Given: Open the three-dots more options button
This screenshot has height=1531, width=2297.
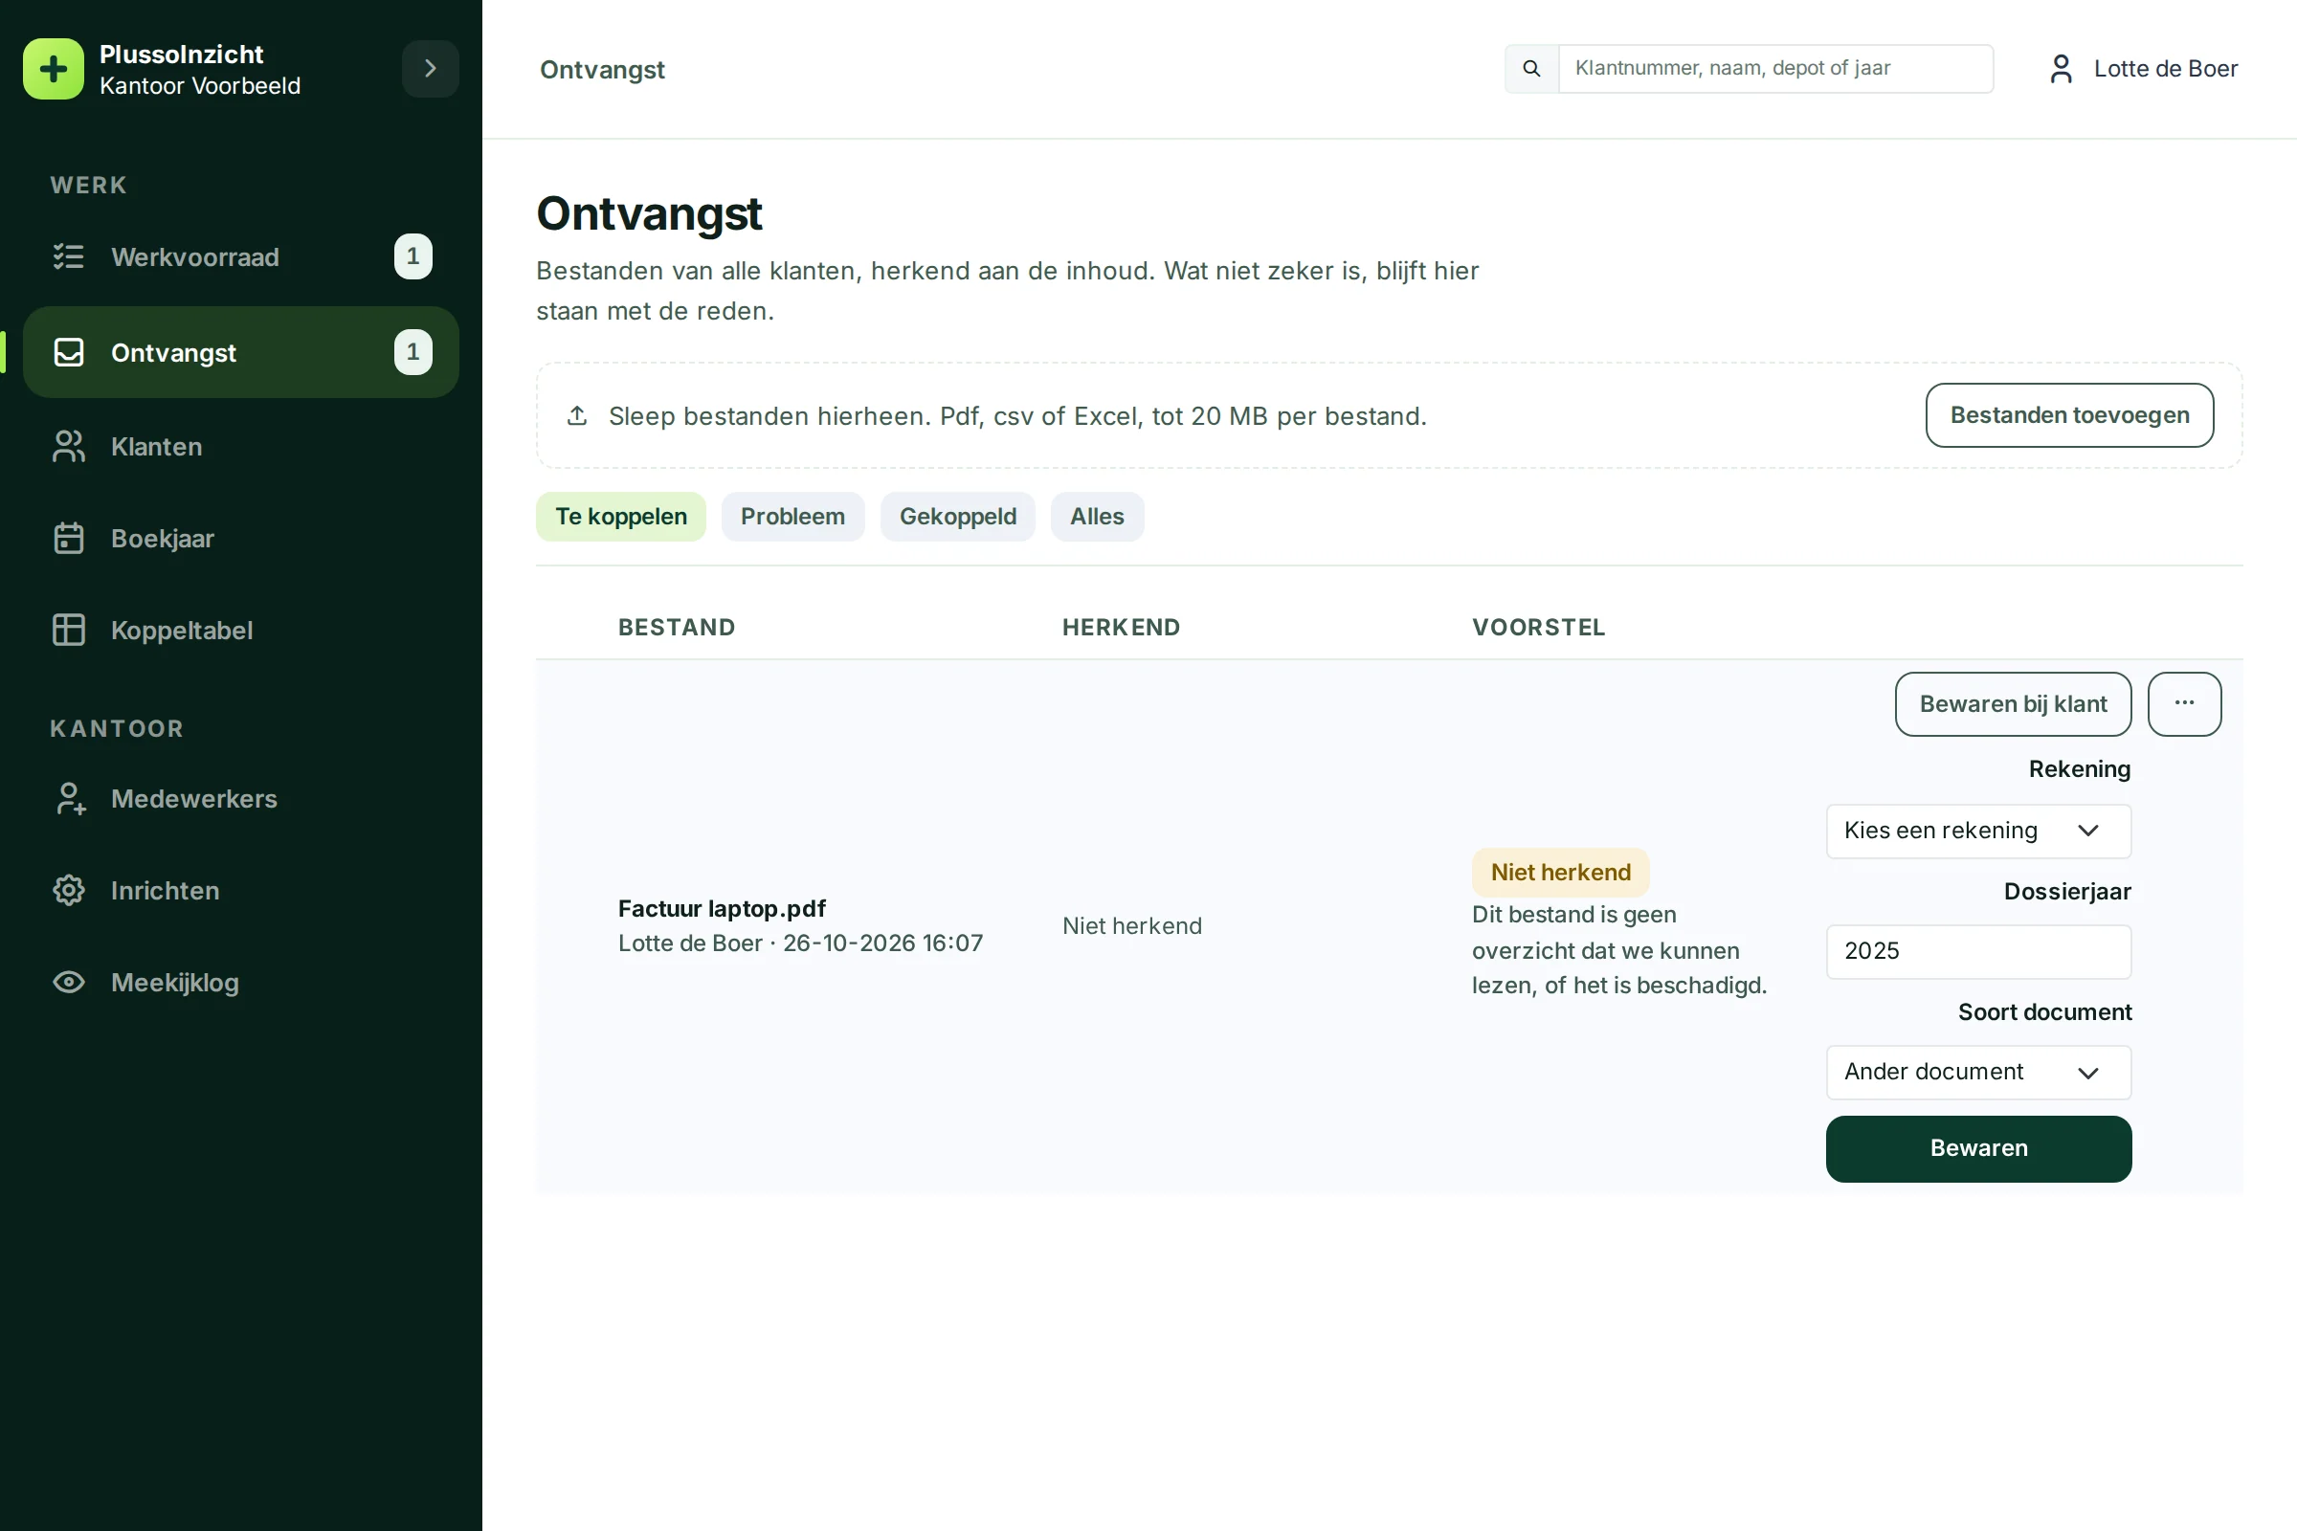Looking at the screenshot, I should 2185,704.
